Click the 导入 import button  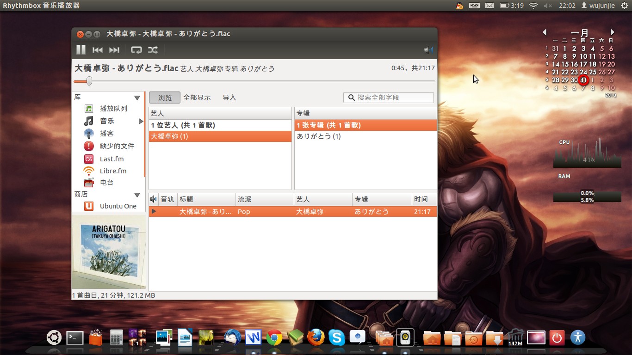point(229,98)
